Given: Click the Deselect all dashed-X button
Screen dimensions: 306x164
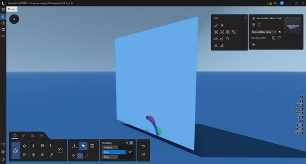Looking at the screenshot, I should click(x=143, y=155).
